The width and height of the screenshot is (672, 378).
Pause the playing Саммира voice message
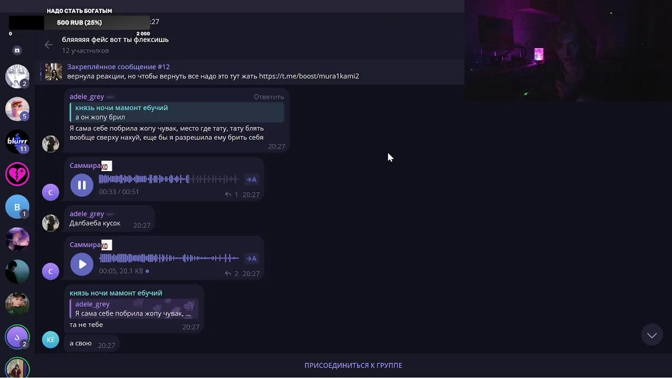click(x=82, y=185)
